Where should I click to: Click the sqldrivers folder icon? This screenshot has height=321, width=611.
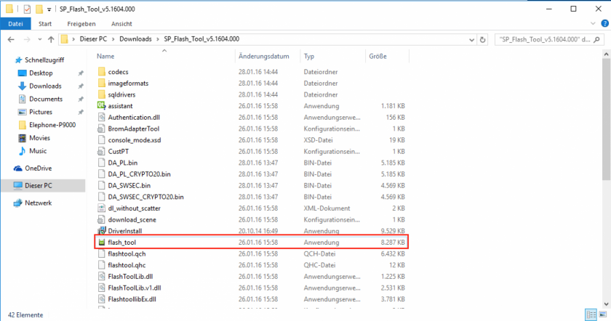[101, 94]
